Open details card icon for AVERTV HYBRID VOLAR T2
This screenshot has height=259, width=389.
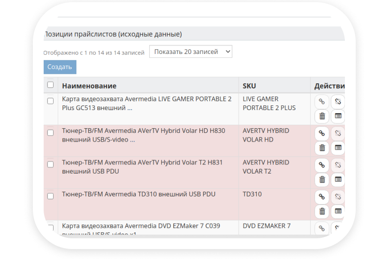[x=338, y=180]
